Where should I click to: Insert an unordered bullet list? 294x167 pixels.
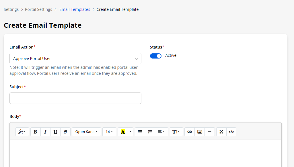point(140,132)
